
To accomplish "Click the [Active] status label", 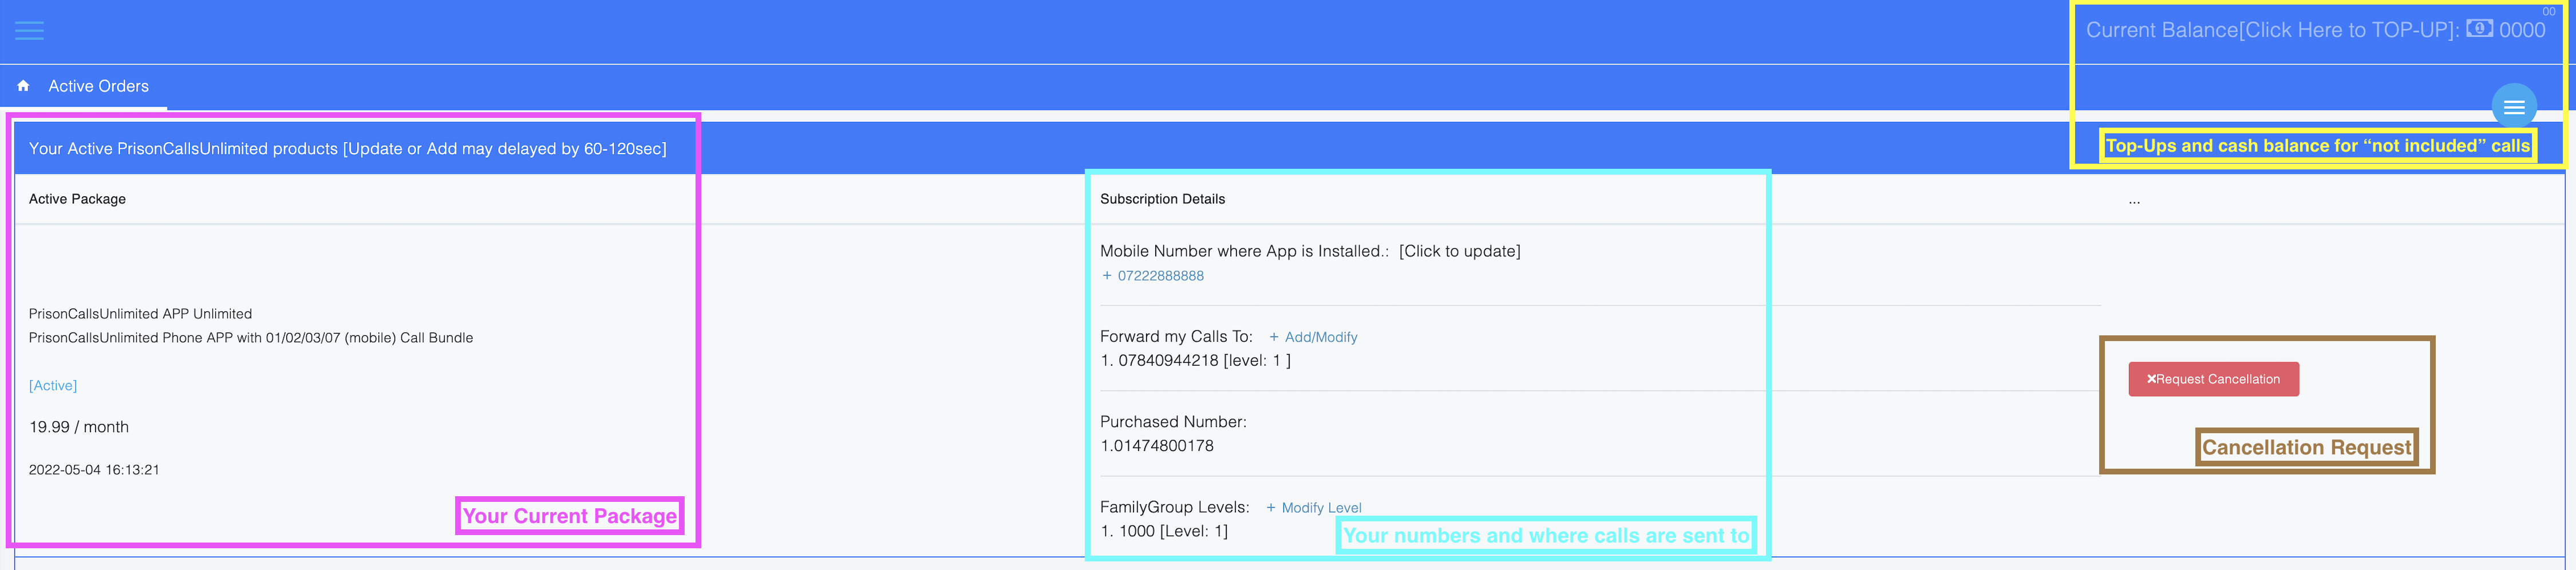I will 53,386.
